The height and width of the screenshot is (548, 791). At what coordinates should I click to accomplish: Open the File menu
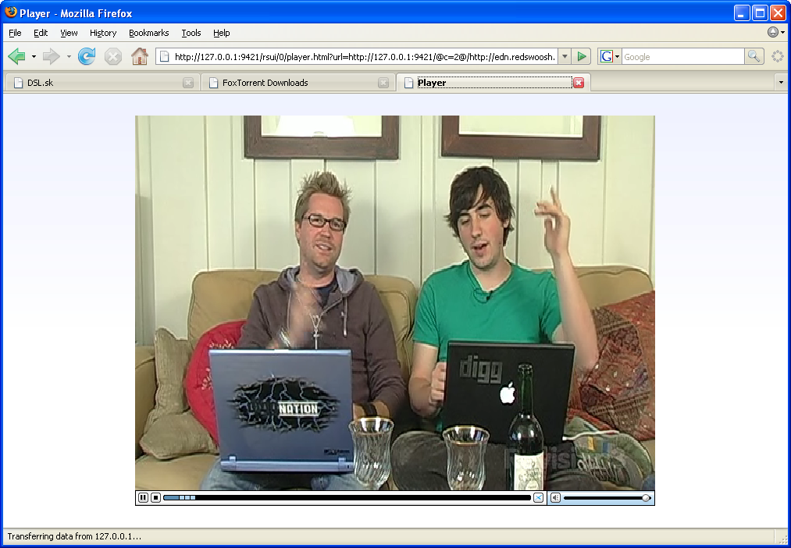pyautogui.click(x=15, y=33)
